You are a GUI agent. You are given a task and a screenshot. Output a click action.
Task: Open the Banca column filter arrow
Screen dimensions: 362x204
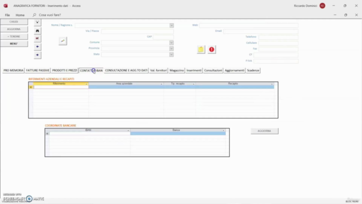(223, 130)
